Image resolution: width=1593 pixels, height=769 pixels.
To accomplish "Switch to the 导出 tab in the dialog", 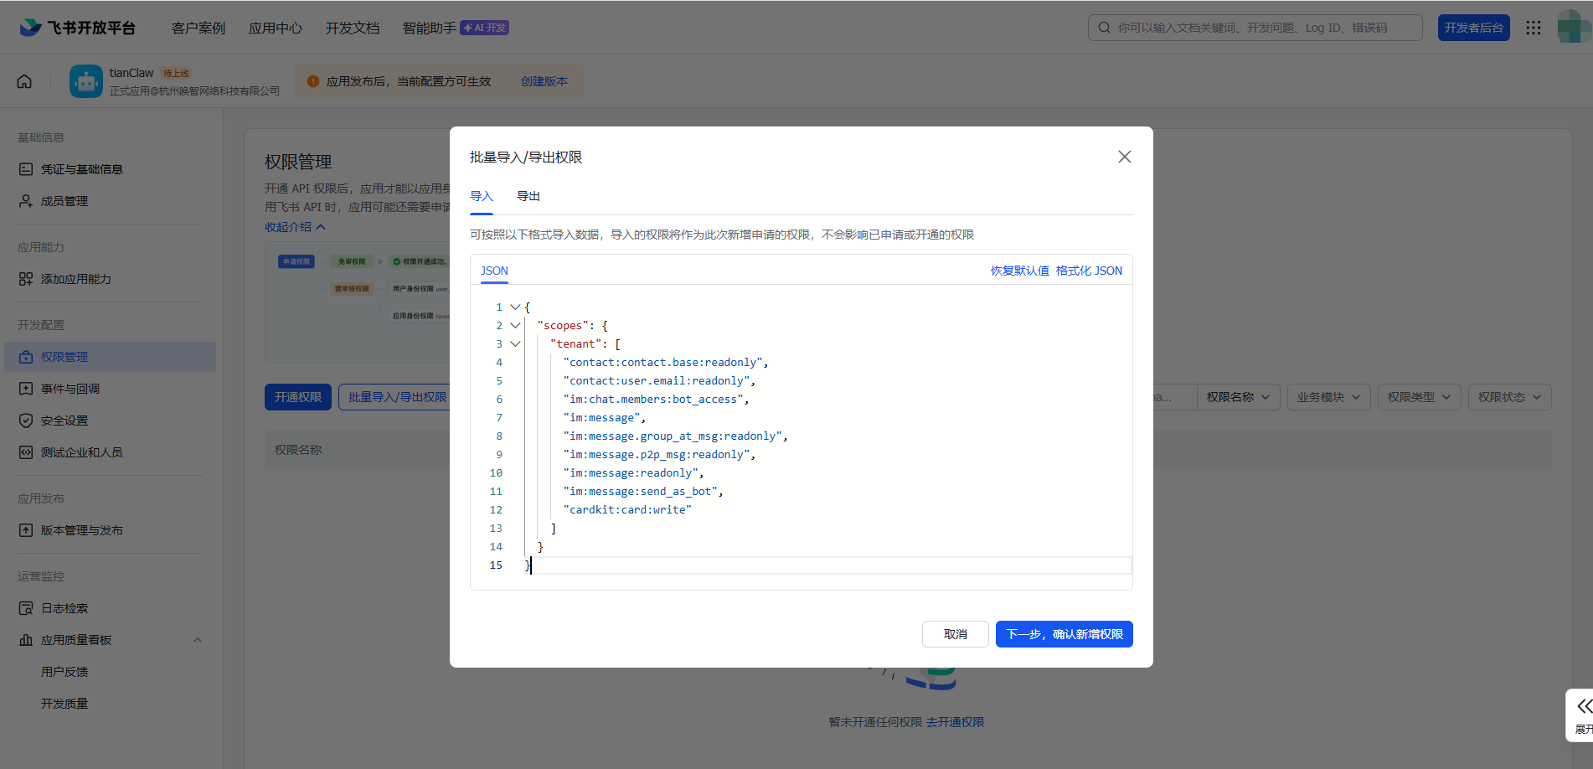I will pos(528,195).
